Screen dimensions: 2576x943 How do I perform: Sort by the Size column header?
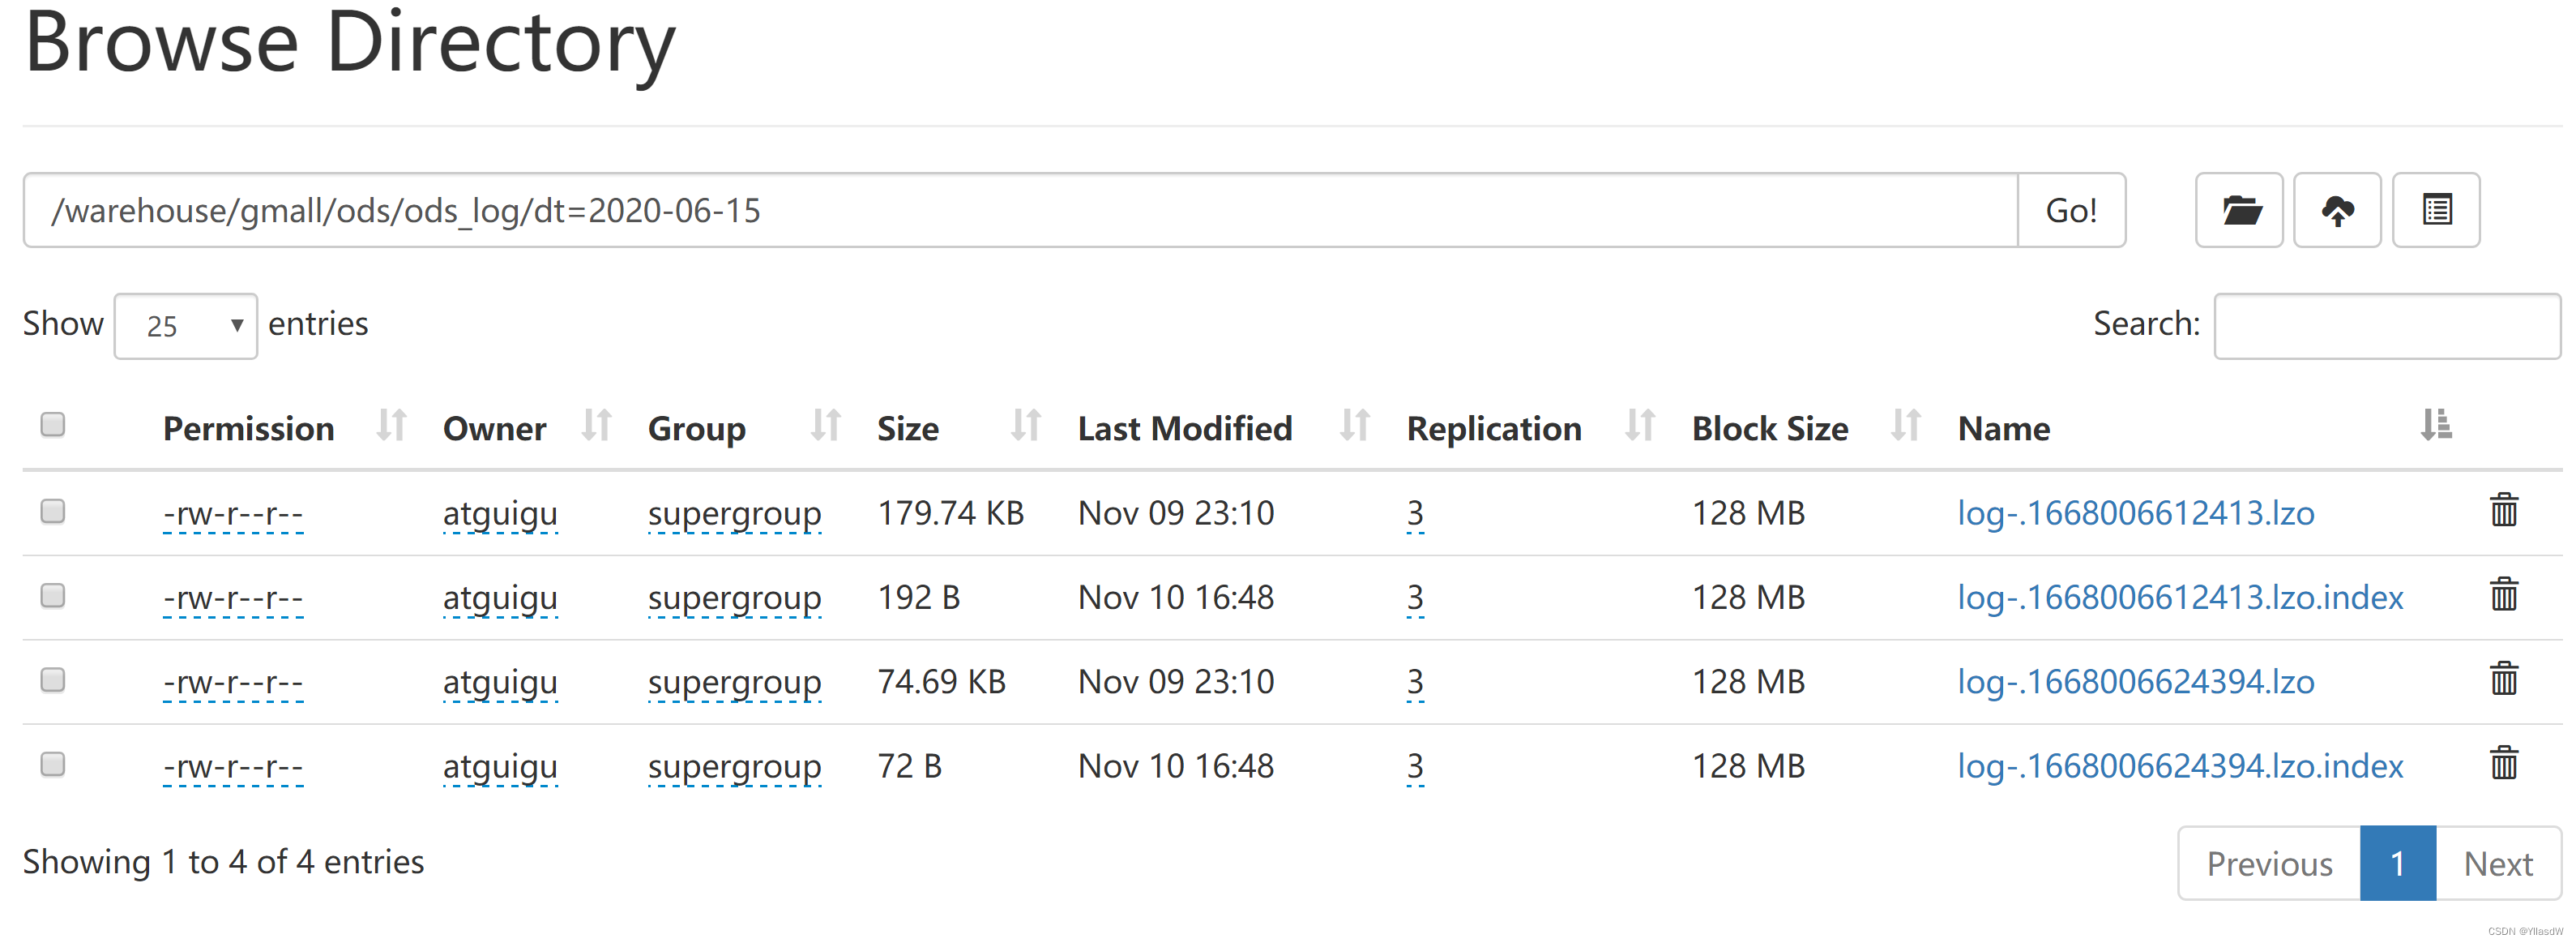click(x=908, y=428)
